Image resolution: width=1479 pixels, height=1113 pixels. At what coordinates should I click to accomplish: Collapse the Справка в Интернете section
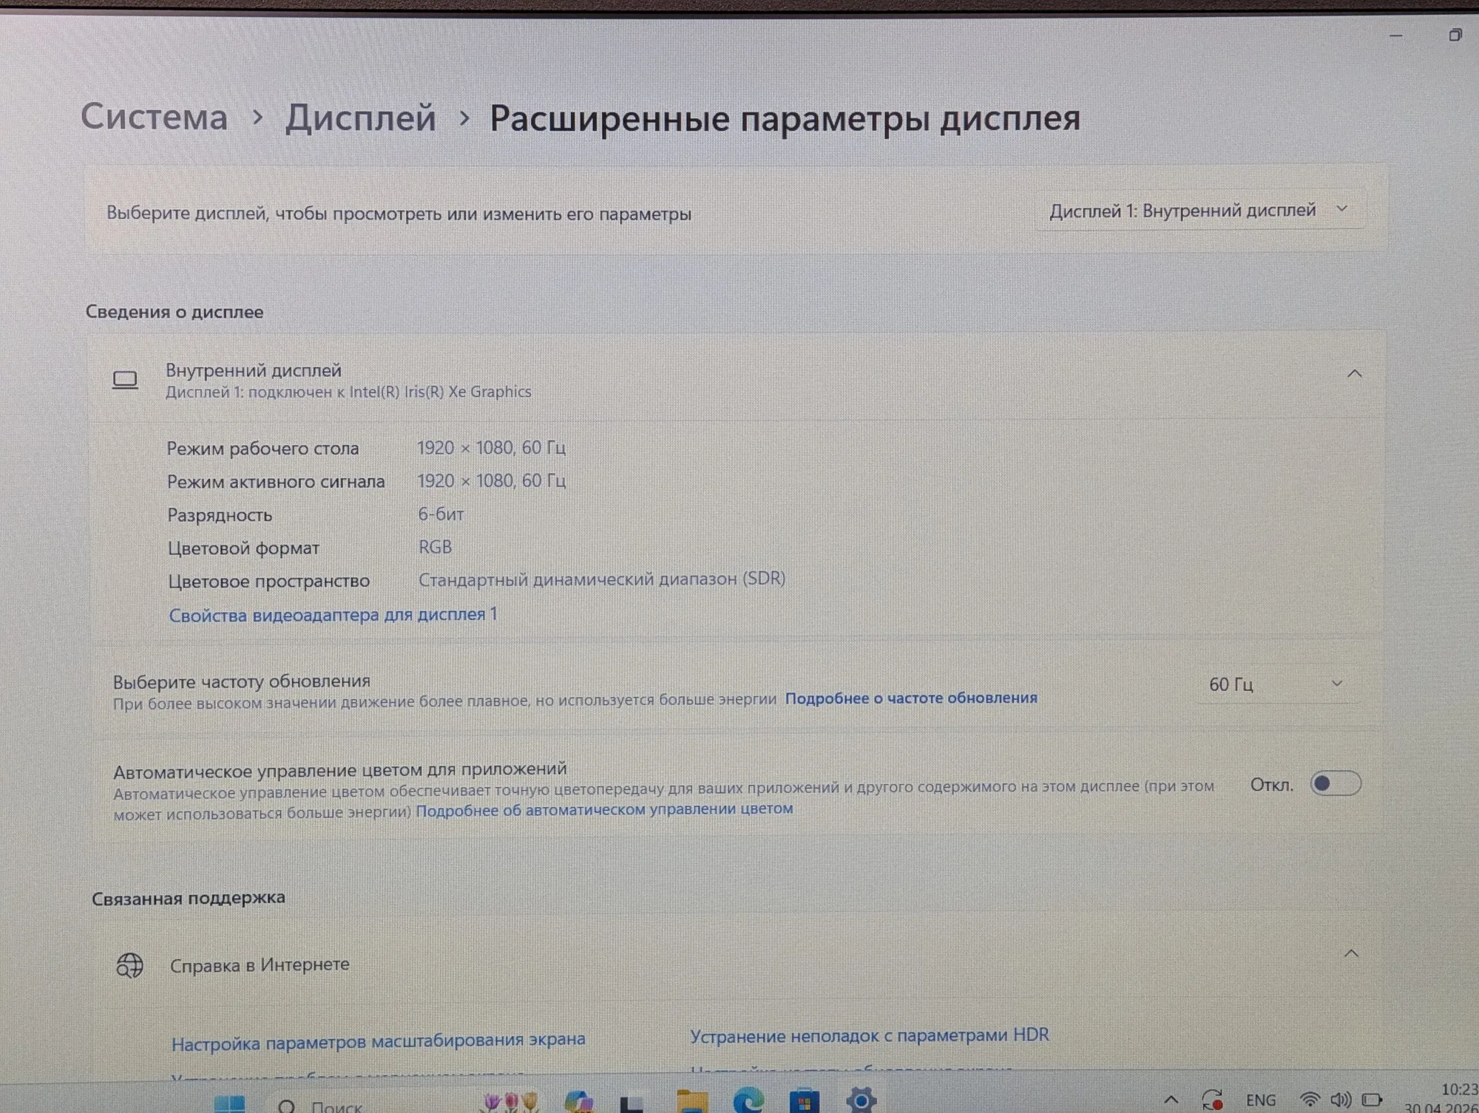point(1351,953)
